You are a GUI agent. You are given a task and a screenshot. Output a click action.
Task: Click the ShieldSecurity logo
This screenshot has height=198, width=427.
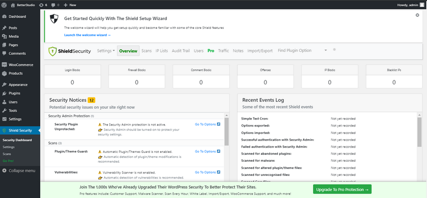tap(70, 51)
